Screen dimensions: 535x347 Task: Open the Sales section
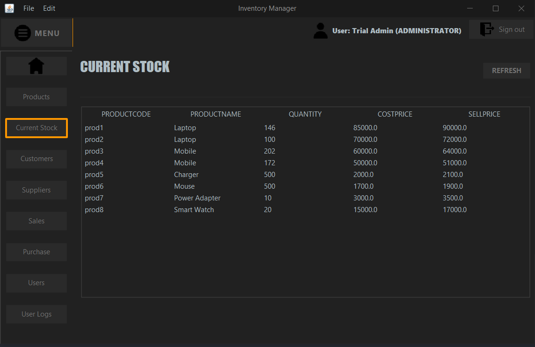[x=36, y=221]
